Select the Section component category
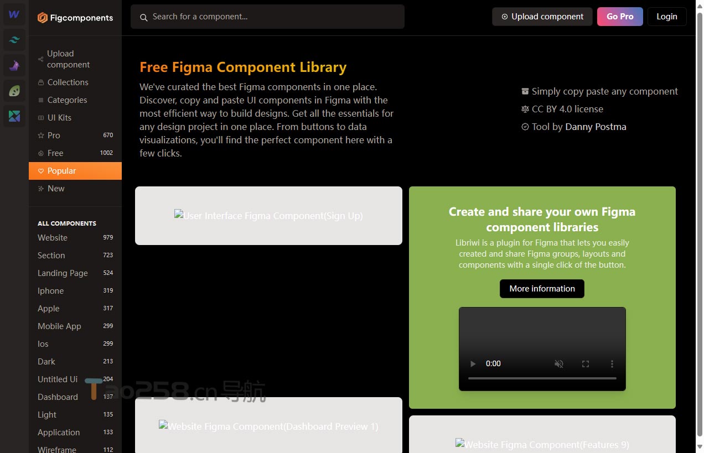Screen dimensions: 704x453 (75, 256)
